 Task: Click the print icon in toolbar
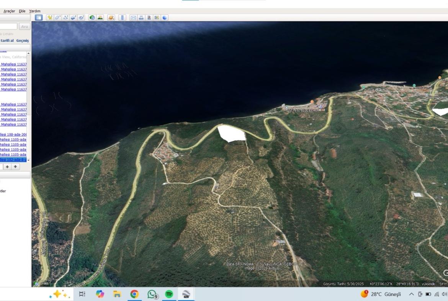coord(141,18)
